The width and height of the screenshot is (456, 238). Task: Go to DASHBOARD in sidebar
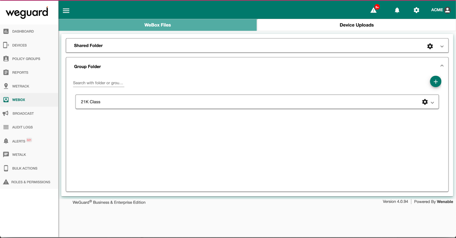tap(23, 31)
